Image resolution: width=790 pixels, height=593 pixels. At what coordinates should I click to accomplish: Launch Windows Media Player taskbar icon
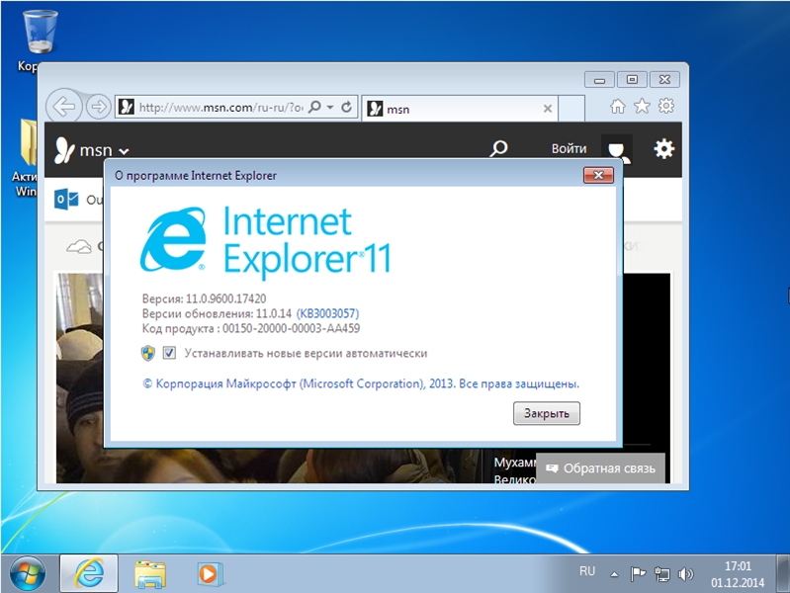click(210, 574)
